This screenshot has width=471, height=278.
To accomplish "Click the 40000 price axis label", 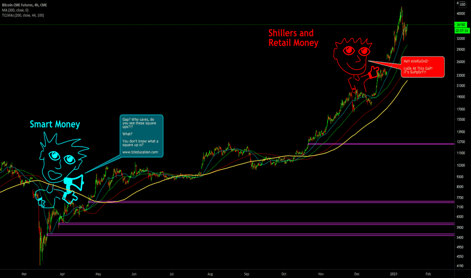I will tap(460, 14).
